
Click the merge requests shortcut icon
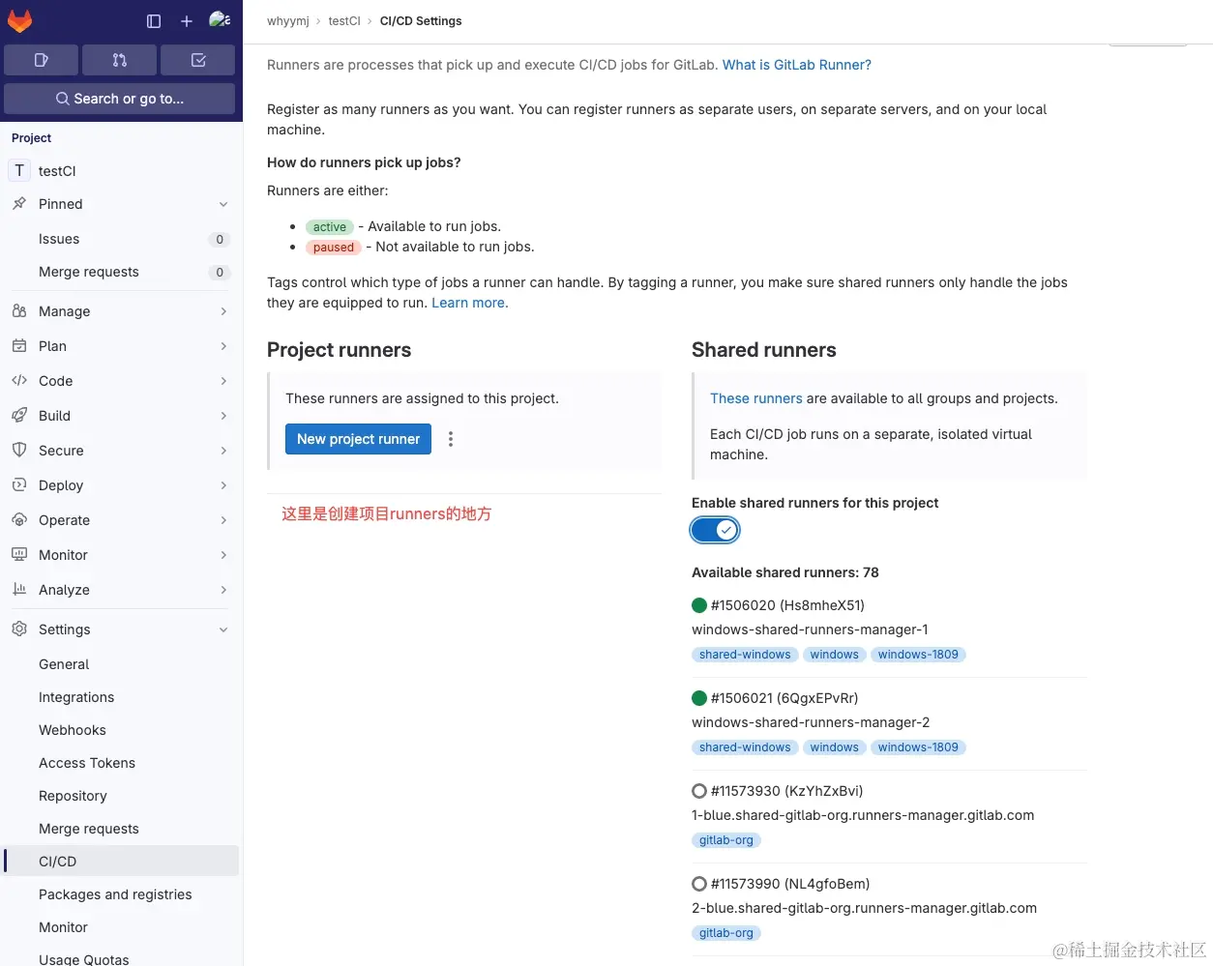[x=119, y=60]
